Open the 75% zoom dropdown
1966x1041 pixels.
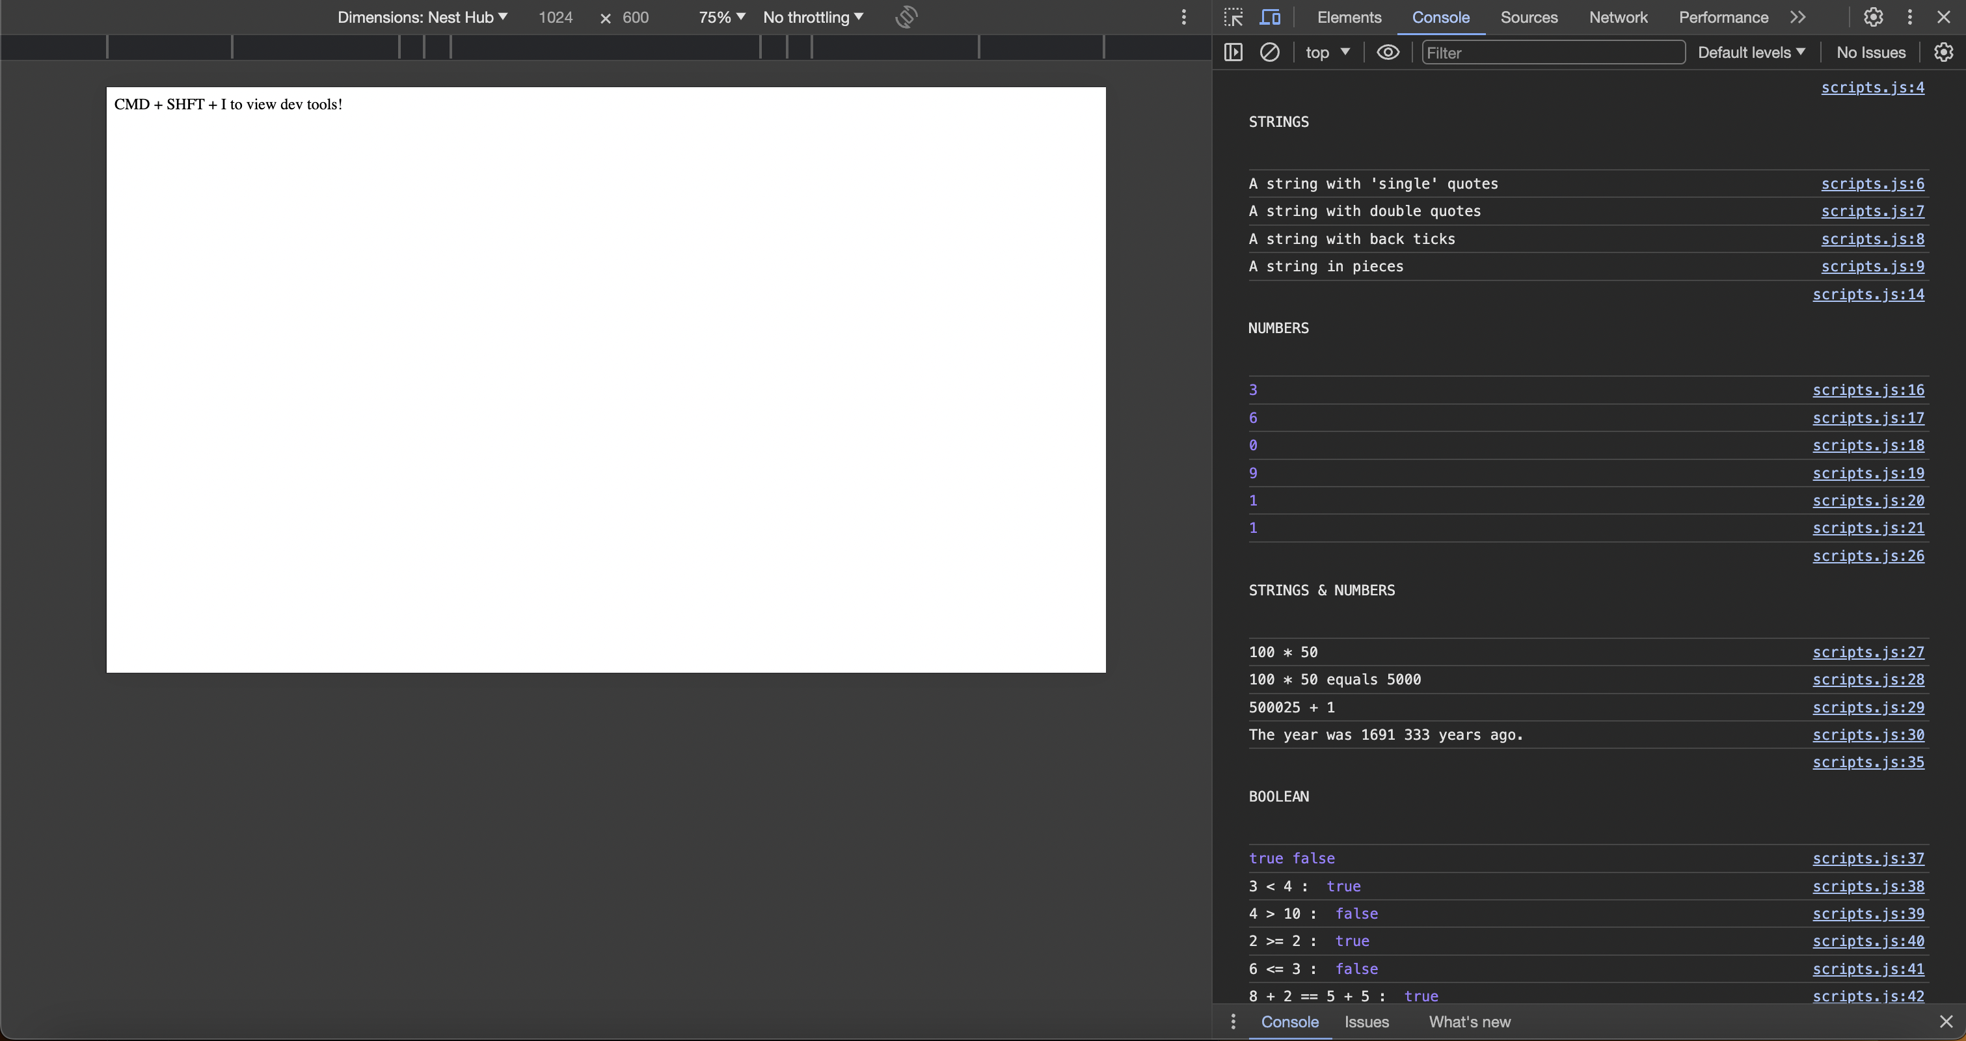[x=721, y=17]
